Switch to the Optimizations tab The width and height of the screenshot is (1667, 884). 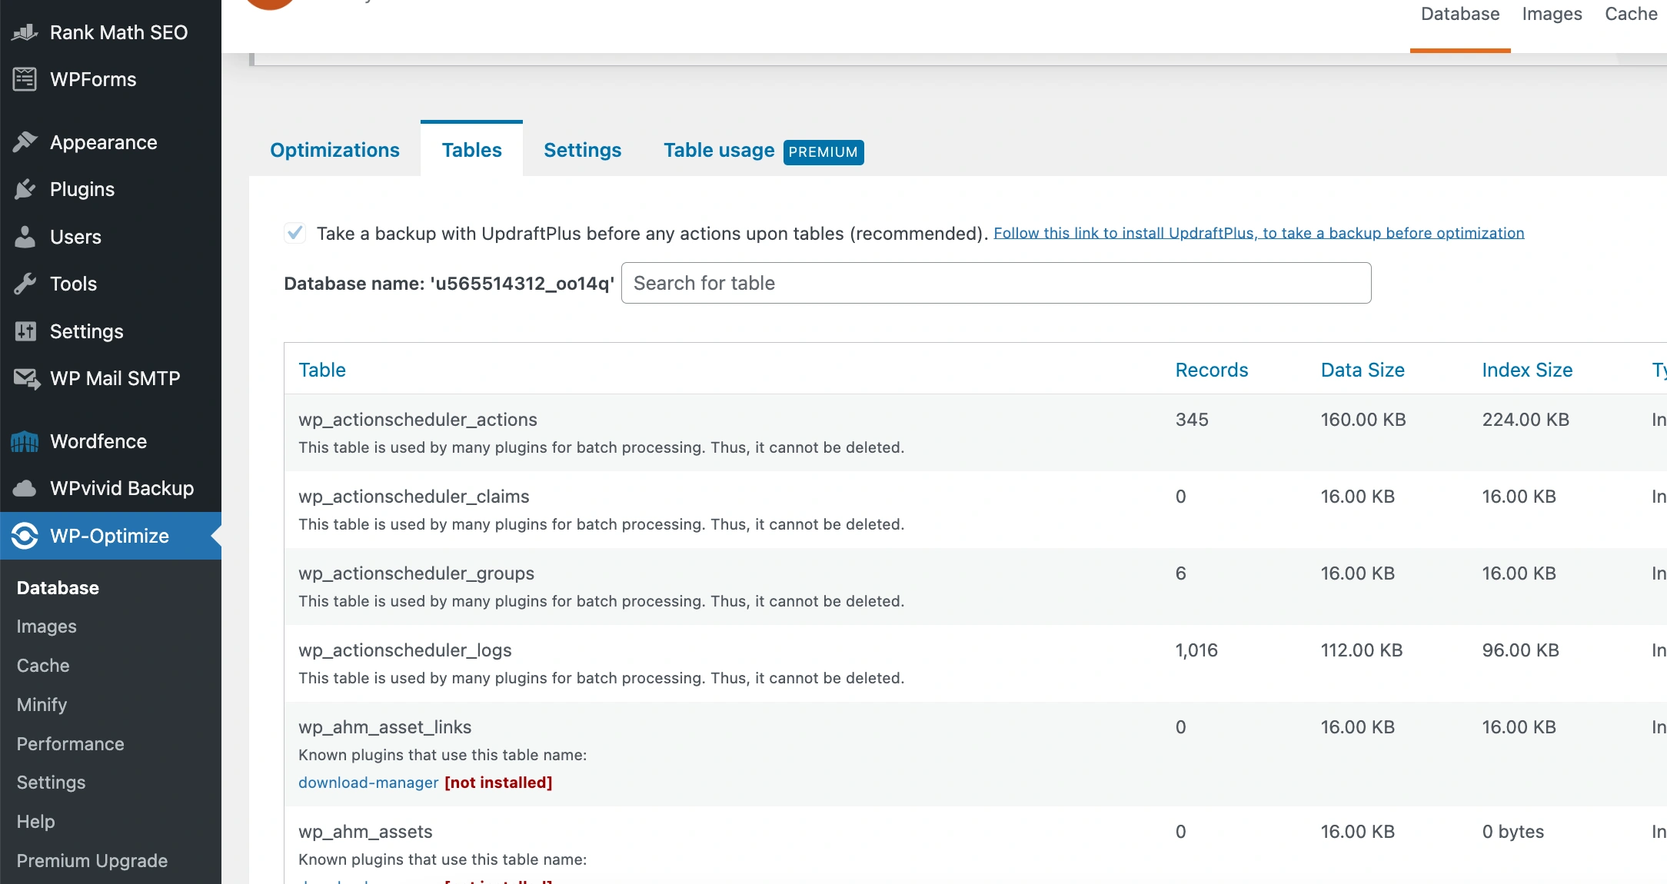[334, 149]
